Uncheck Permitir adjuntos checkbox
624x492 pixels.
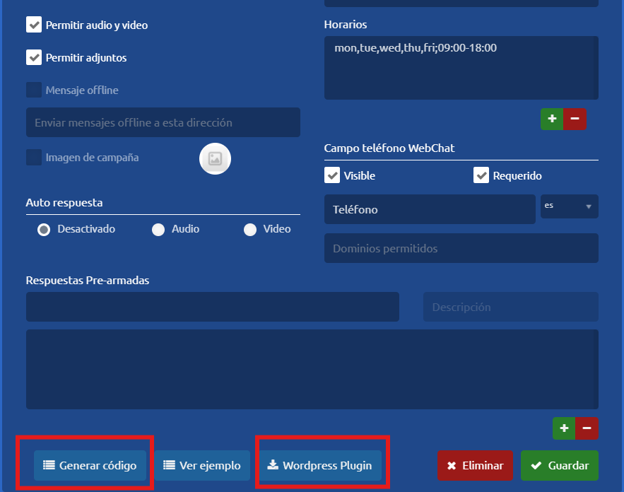[x=34, y=57]
